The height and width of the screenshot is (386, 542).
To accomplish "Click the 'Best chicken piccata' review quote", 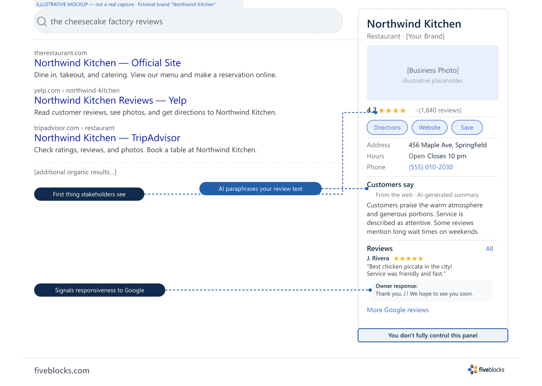I will tap(409, 270).
